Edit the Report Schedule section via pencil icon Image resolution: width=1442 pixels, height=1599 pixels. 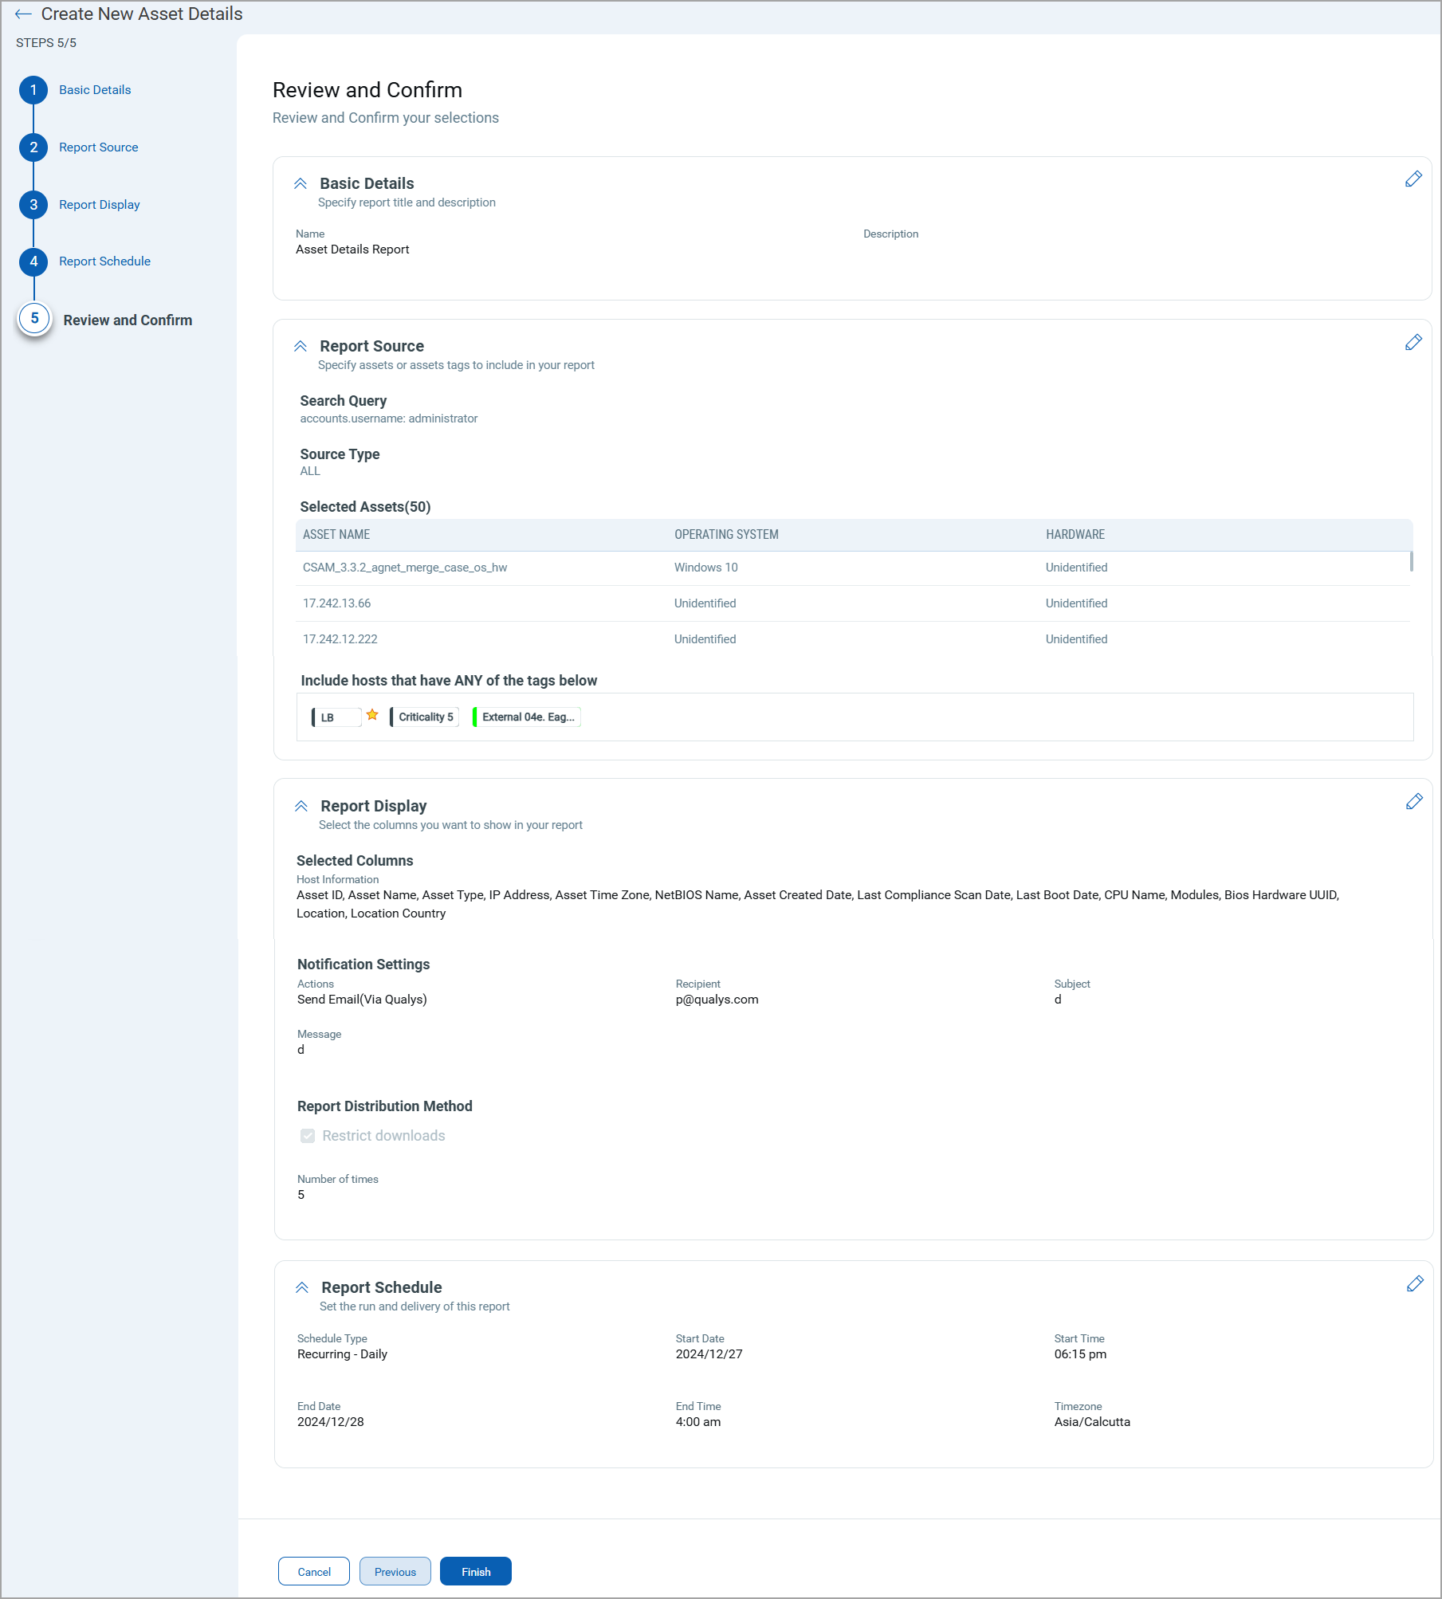(x=1415, y=1283)
